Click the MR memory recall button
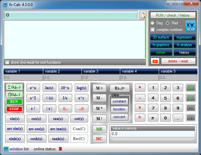This screenshot has height=155, width=201. click(99, 129)
